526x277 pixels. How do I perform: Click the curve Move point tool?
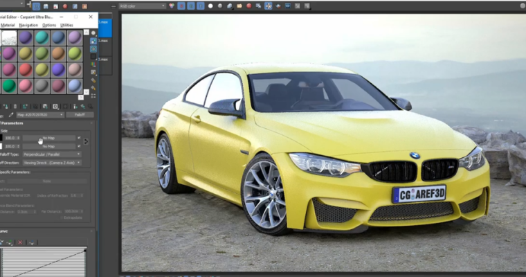pyautogui.click(x=1, y=242)
